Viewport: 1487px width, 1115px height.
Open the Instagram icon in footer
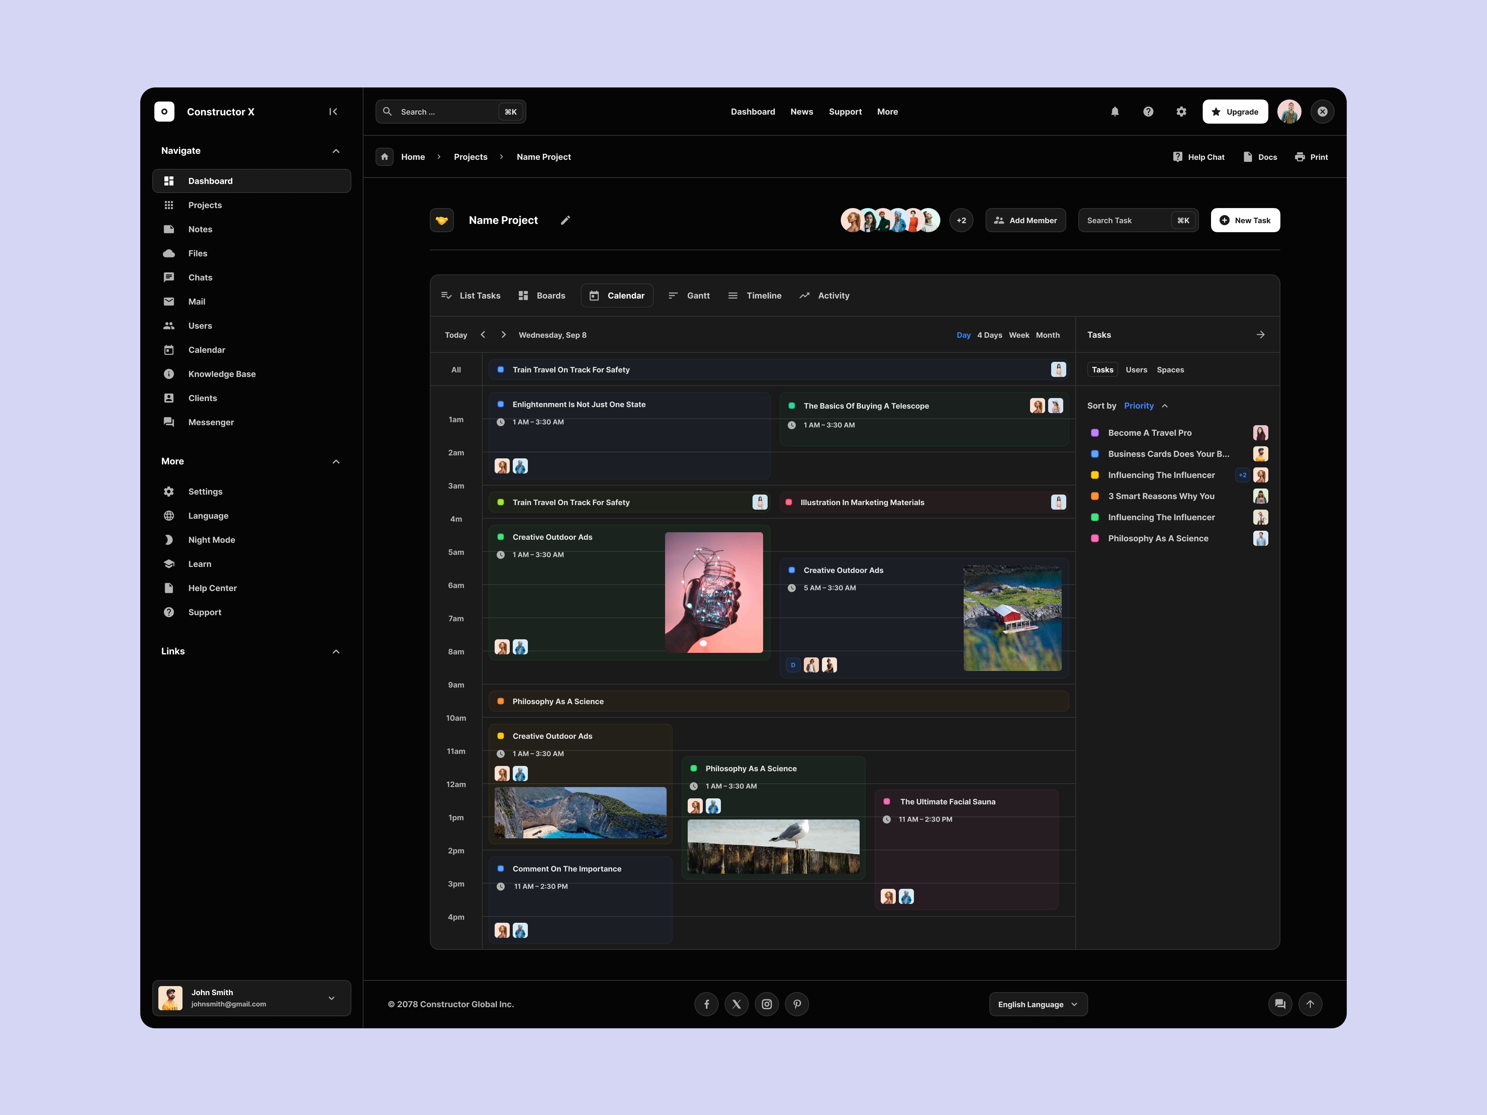click(767, 1004)
